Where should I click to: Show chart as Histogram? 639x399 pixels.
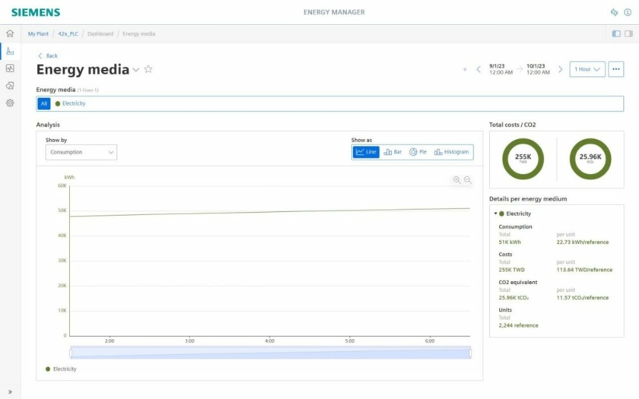[x=451, y=152]
